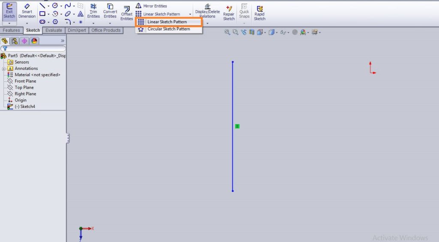Viewport: 439px width, 242px height.
Task: Choose Linear Sketch Pattern from the dropdown menu
Action: 168,22
